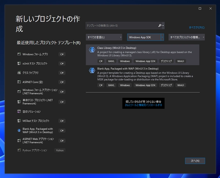The height and width of the screenshot is (178, 220).
Task: Click C# tag beside xUnit テスト プロジェクト
Action: pos(62,63)
